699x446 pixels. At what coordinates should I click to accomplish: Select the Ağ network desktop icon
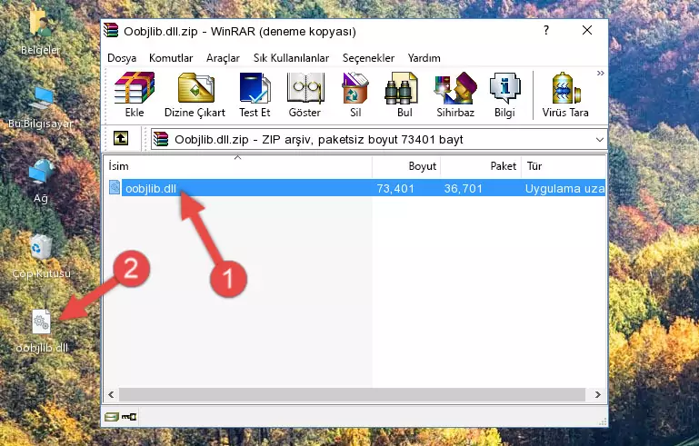(x=41, y=182)
